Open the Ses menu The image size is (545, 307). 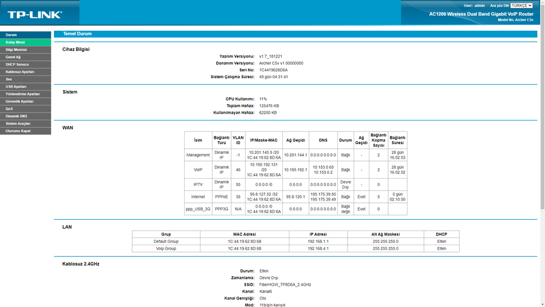pyautogui.click(x=25, y=79)
